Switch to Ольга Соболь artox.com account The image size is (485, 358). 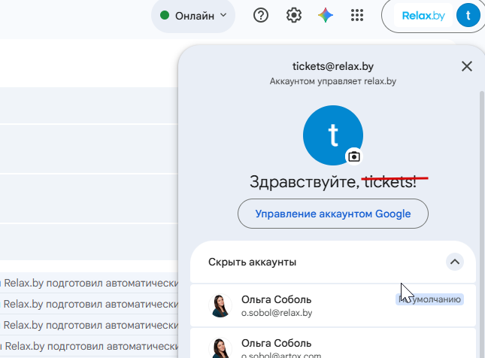[333, 344]
